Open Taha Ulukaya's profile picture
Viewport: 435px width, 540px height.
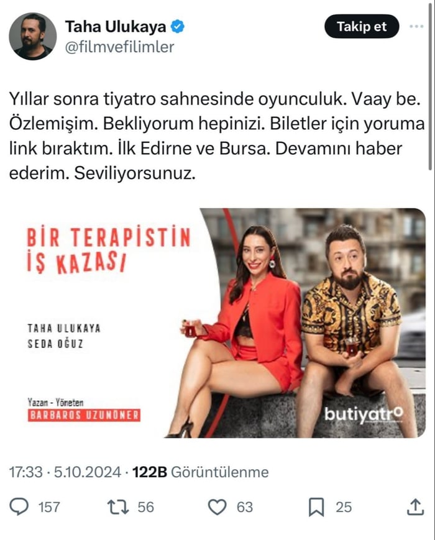pos(33,37)
